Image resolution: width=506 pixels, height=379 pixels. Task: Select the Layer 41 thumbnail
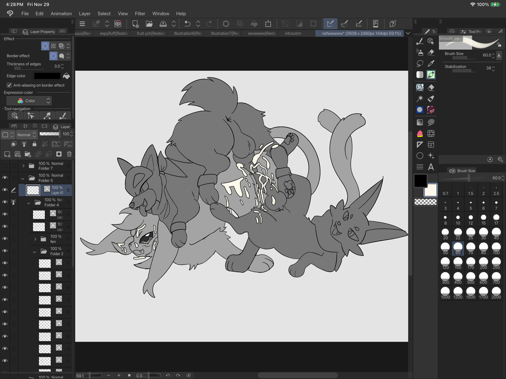click(33, 190)
